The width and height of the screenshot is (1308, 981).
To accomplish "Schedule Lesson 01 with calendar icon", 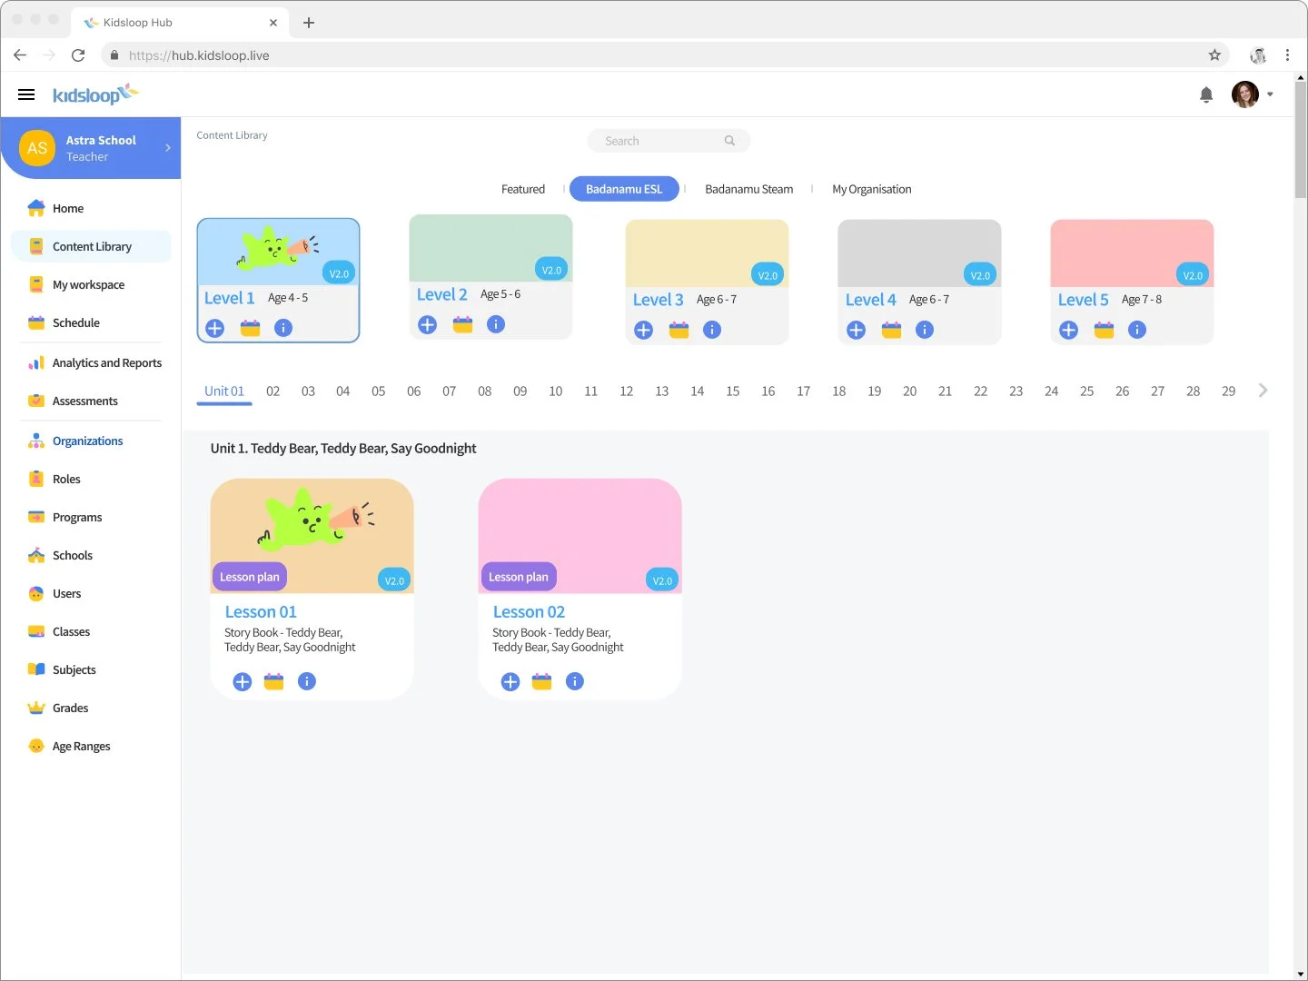I will click(x=273, y=681).
